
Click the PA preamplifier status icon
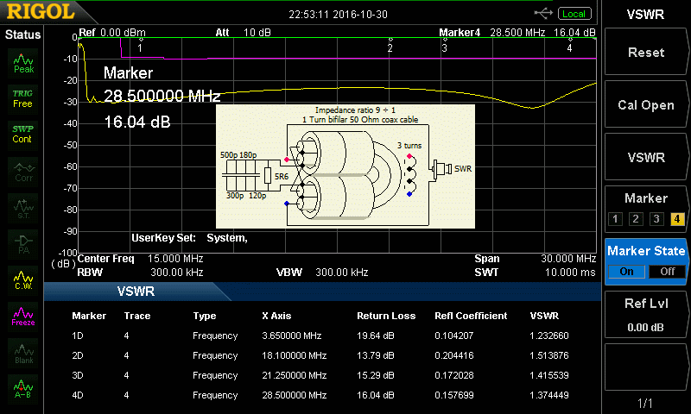pyautogui.click(x=23, y=243)
